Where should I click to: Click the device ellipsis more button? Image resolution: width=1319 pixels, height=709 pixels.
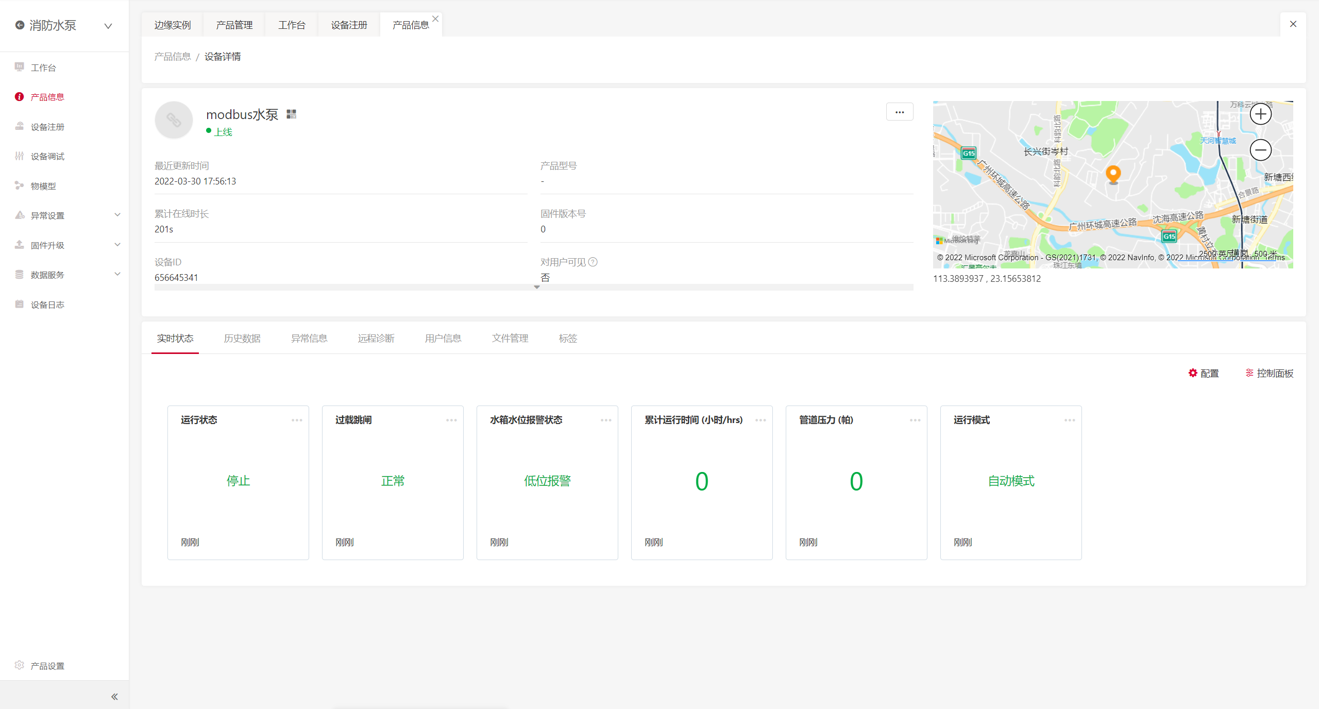pyautogui.click(x=900, y=112)
